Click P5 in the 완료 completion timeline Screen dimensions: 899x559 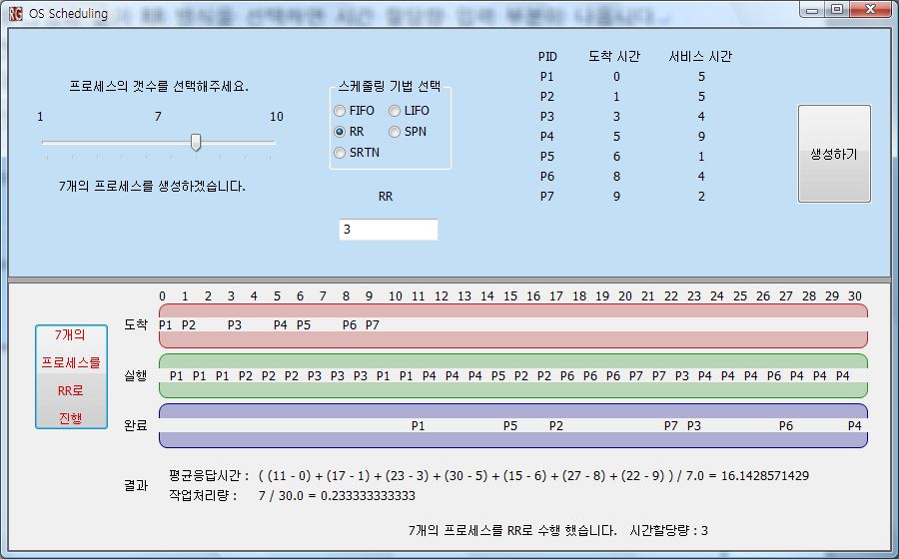510,426
